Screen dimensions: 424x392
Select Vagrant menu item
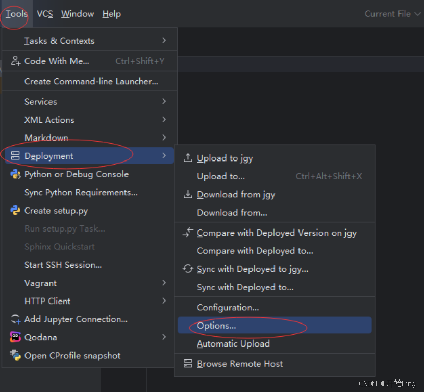pyautogui.click(x=89, y=283)
